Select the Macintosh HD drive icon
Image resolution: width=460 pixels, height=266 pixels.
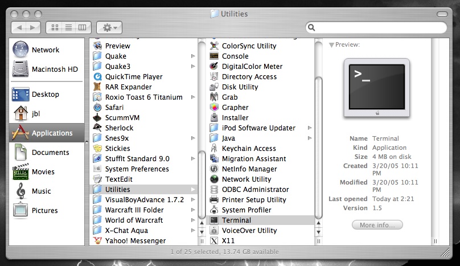pyautogui.click(x=20, y=69)
